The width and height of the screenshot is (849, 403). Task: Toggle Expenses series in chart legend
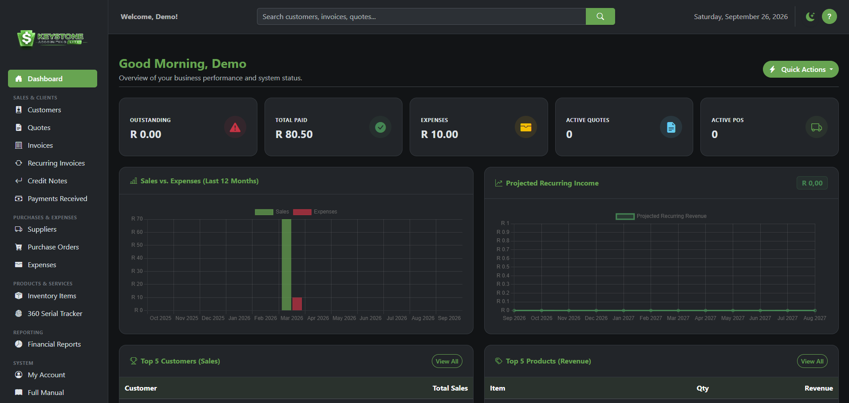pos(315,212)
